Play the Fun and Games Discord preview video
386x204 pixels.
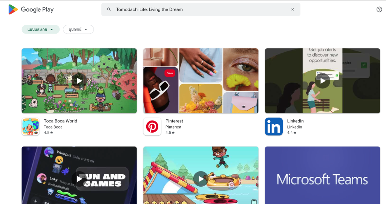coord(79,179)
